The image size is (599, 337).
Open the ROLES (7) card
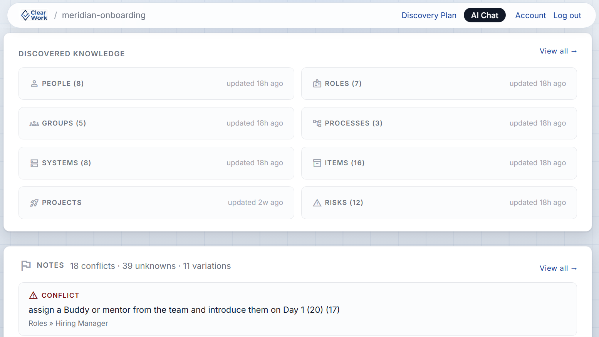(439, 84)
